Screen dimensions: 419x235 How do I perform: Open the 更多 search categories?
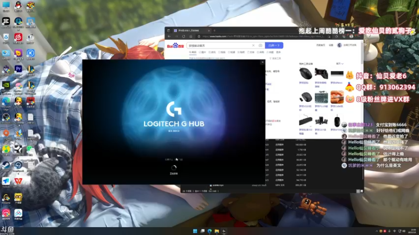(279, 52)
